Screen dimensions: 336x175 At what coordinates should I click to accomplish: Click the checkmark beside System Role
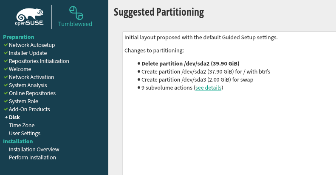coord(6,101)
